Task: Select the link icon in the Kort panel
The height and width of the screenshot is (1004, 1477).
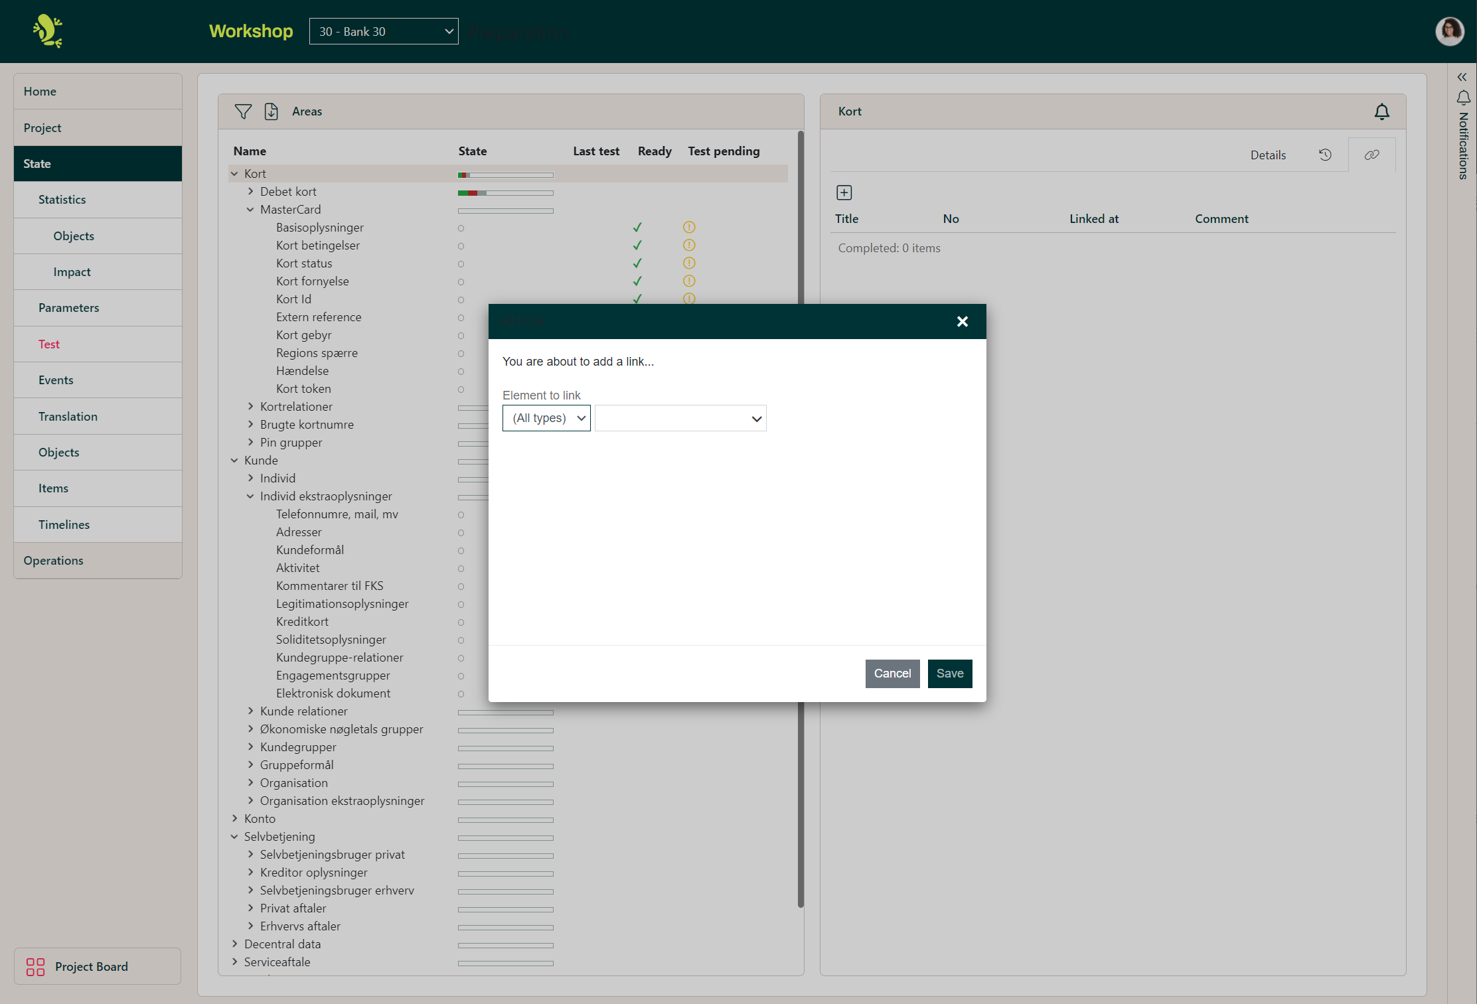Action: pyautogui.click(x=1371, y=155)
